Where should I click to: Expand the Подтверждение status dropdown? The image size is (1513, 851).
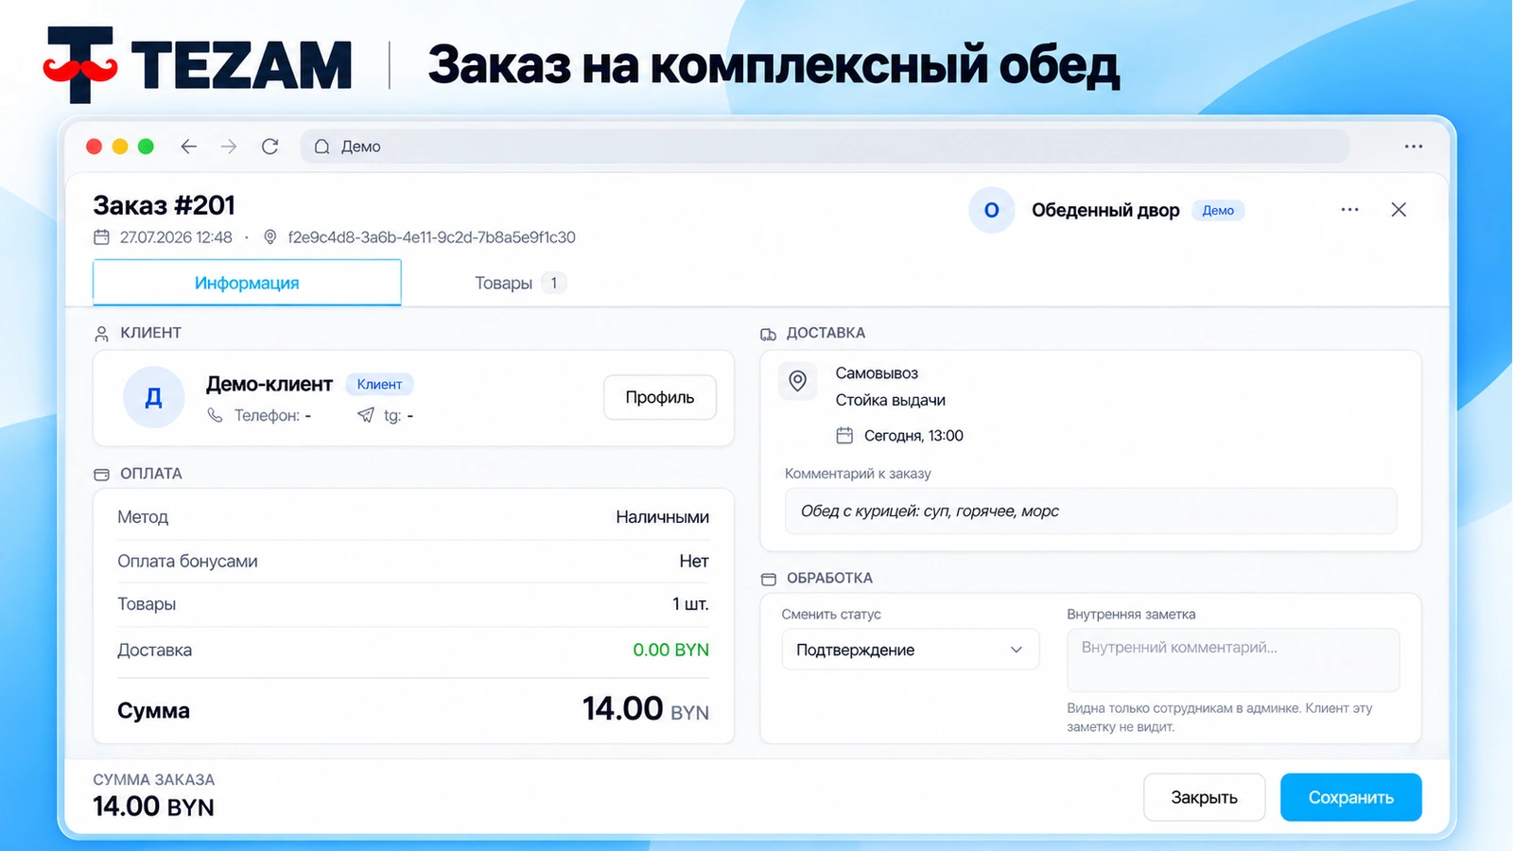[911, 650]
